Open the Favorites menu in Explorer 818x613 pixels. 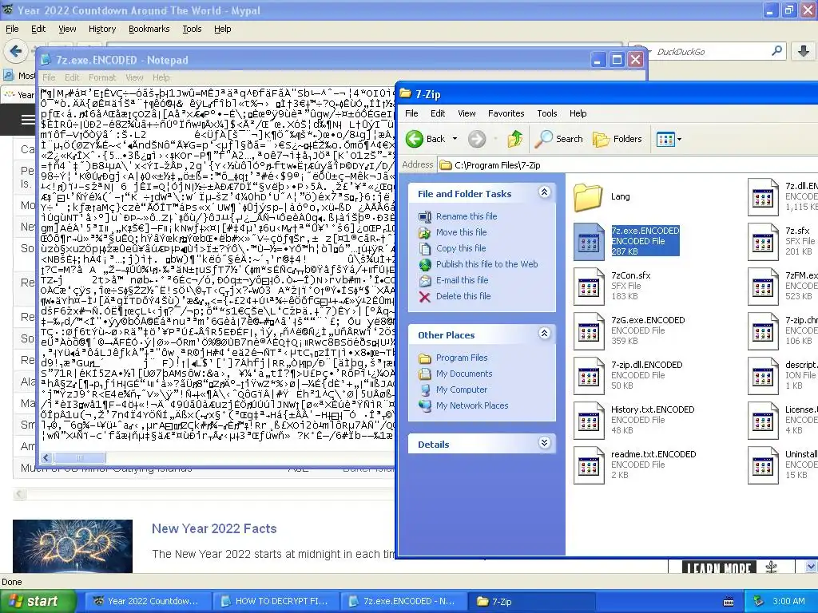pos(506,113)
